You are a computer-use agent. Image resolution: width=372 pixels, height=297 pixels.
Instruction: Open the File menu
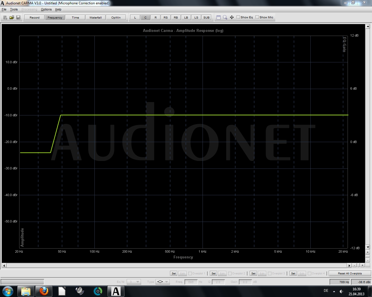pos(4,9)
